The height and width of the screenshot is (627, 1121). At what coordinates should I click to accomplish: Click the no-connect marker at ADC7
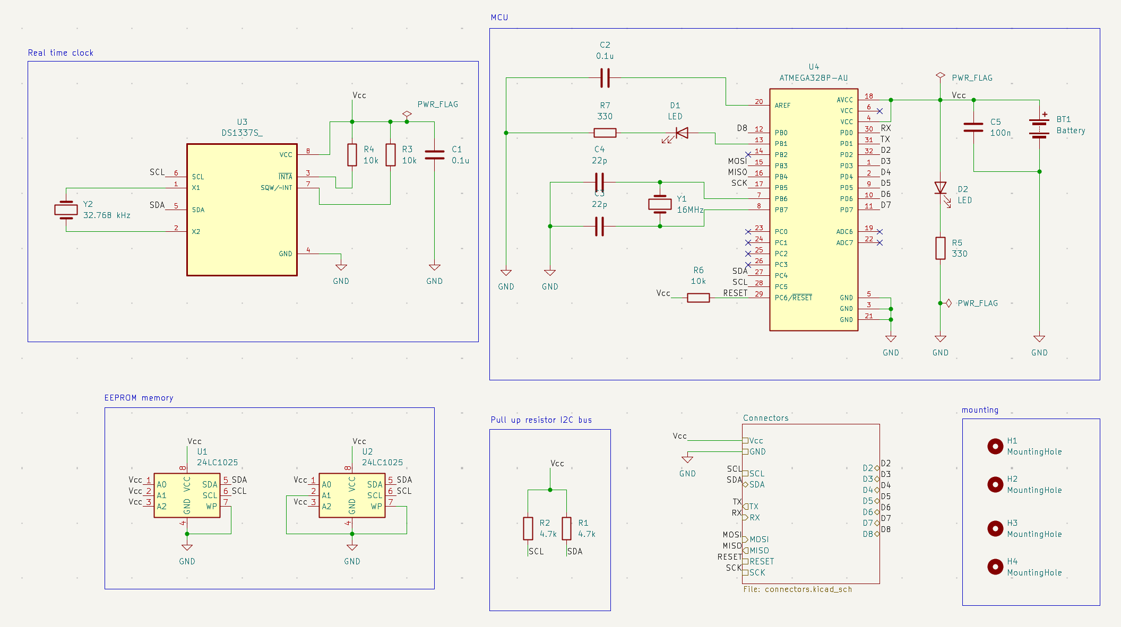[x=879, y=243]
